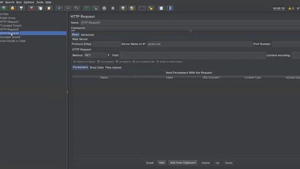
Task: Toggle Use KeepAlive checkbox
Action: (x=117, y=61)
